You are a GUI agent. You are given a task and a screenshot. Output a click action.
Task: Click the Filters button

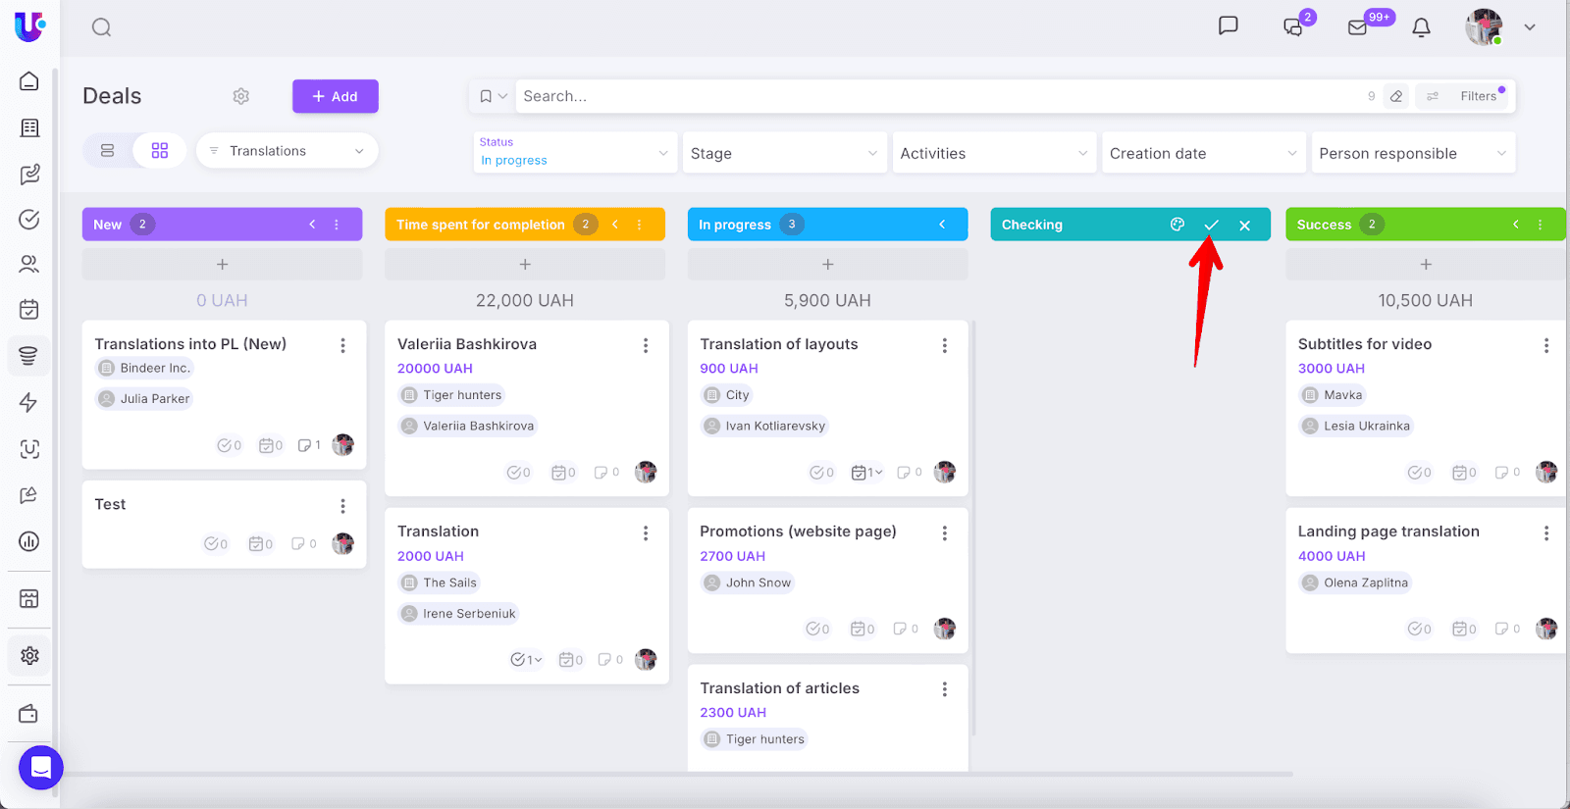(1469, 96)
